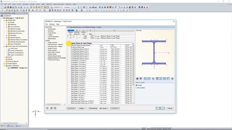Viewport: 232px width, 130px height.
Task: Open Load Combinations in the dialog navigator
Action: pyautogui.click(x=53, y=37)
